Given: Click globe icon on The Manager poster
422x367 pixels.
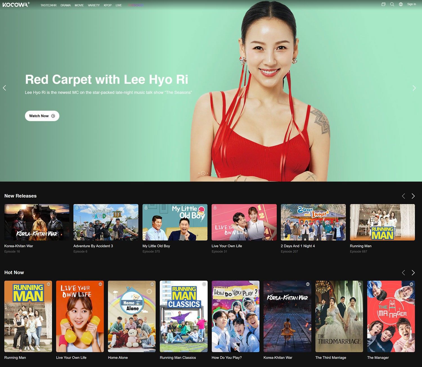Looking at the screenshot, I should (x=411, y=284).
